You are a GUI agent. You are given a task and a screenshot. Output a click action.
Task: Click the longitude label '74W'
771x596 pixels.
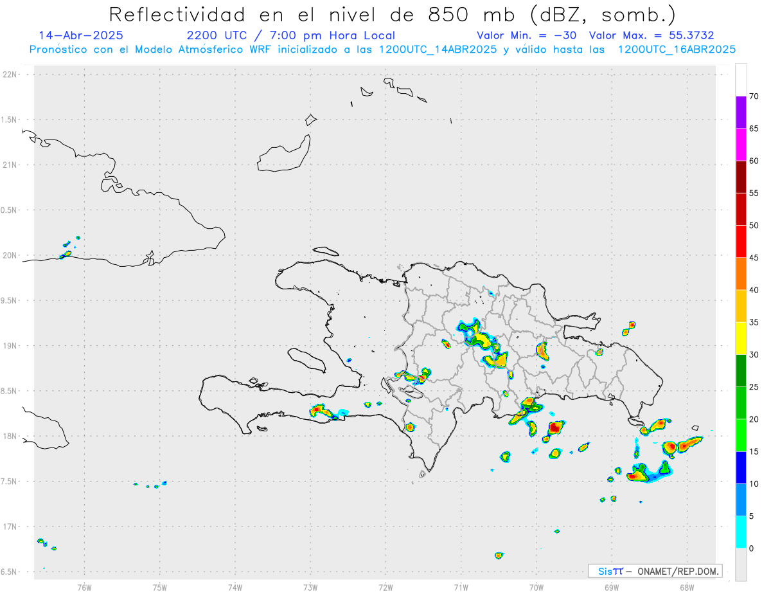pyautogui.click(x=235, y=587)
